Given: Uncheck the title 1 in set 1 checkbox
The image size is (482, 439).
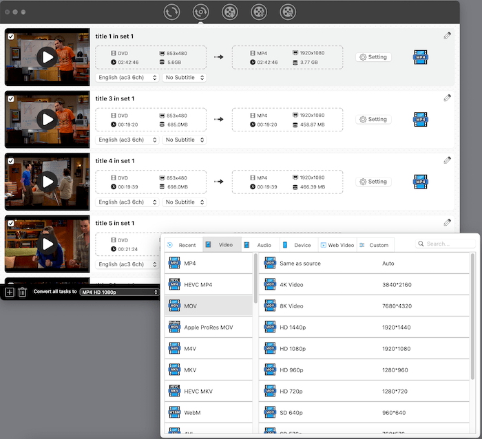Looking at the screenshot, I should [x=10, y=36].
